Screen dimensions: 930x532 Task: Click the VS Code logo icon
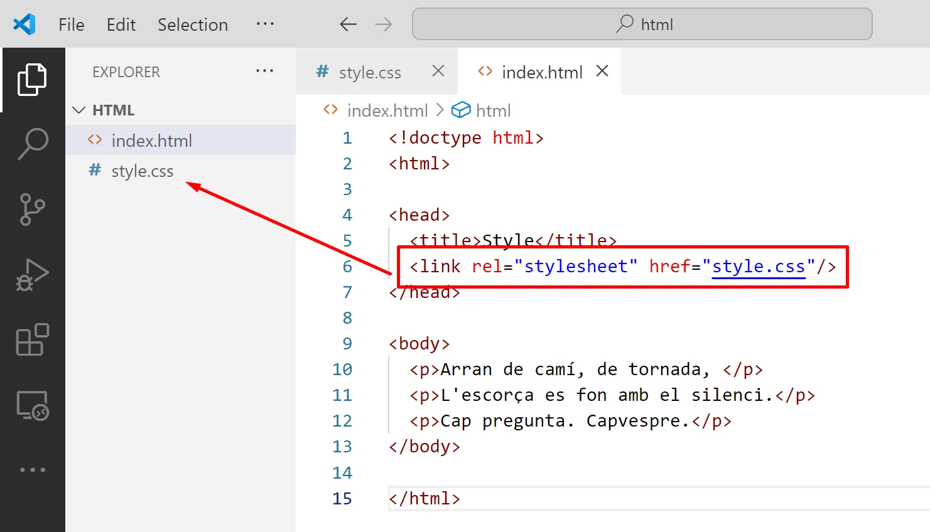[x=24, y=24]
